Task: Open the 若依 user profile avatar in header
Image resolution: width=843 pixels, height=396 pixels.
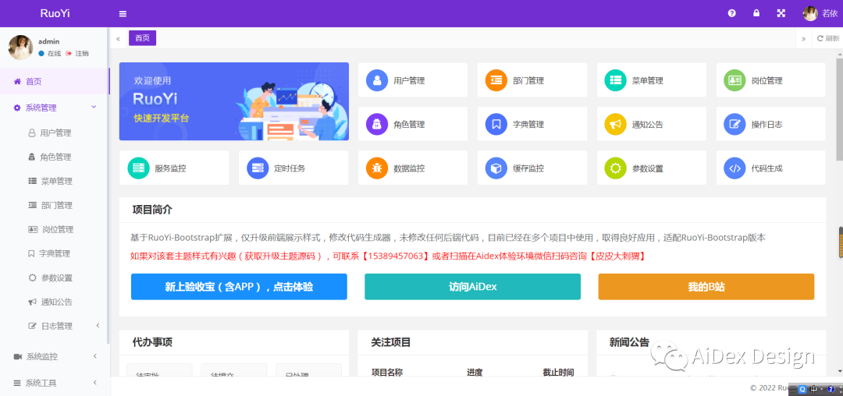Action: click(x=810, y=13)
